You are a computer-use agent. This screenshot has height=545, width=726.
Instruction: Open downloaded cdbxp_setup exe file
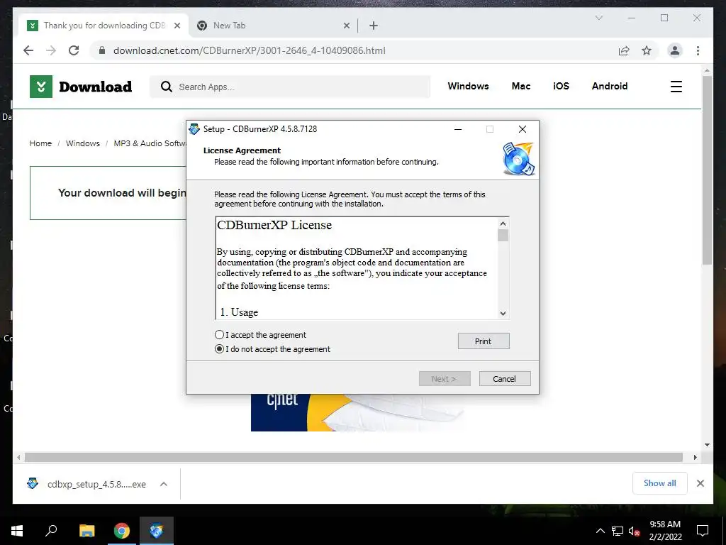point(86,484)
